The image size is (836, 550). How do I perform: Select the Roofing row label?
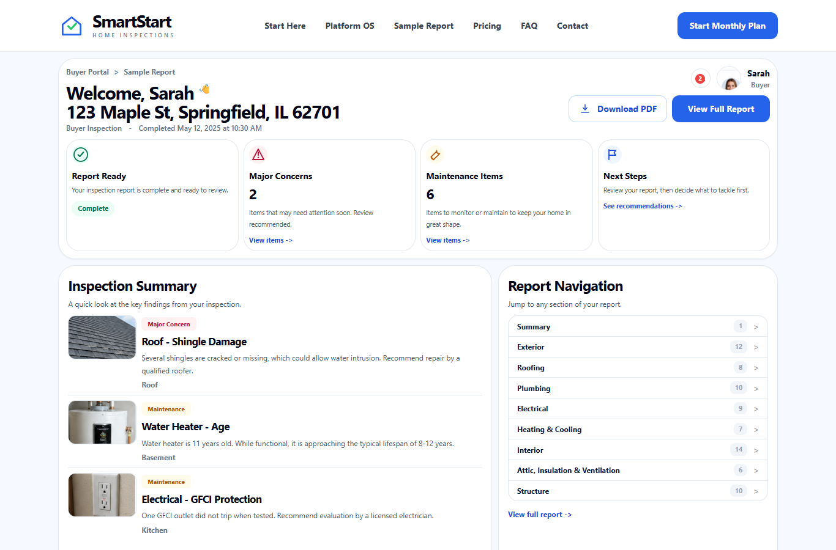pos(531,368)
